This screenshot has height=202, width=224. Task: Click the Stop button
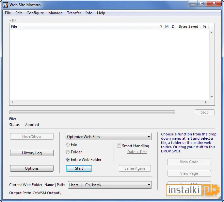[x=204, y=112]
